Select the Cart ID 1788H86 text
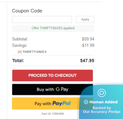 (x=52, y=114)
